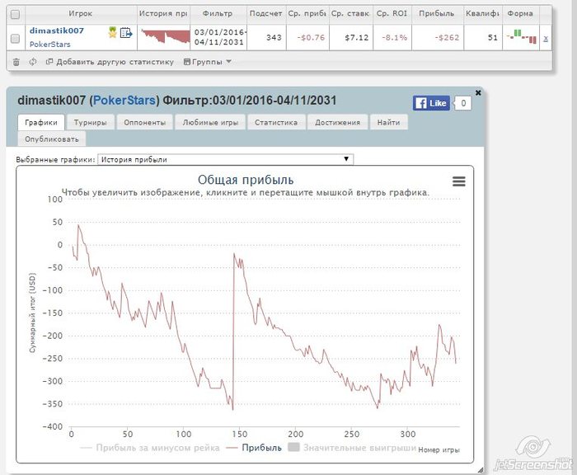Click the -8.1% ROI value
Viewport: 577px width, 475px height.
pos(395,38)
